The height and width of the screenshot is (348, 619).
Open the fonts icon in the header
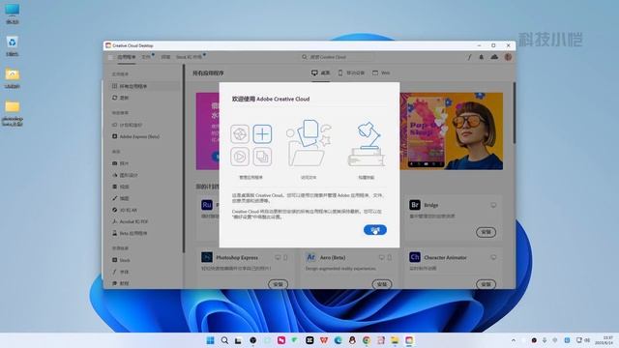click(x=469, y=57)
